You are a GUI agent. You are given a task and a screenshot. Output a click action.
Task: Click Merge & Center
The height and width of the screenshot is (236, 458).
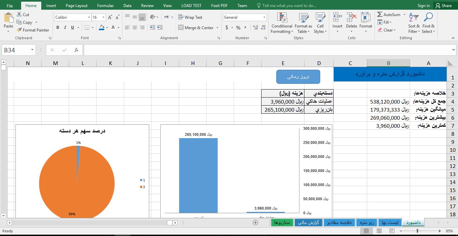click(196, 27)
